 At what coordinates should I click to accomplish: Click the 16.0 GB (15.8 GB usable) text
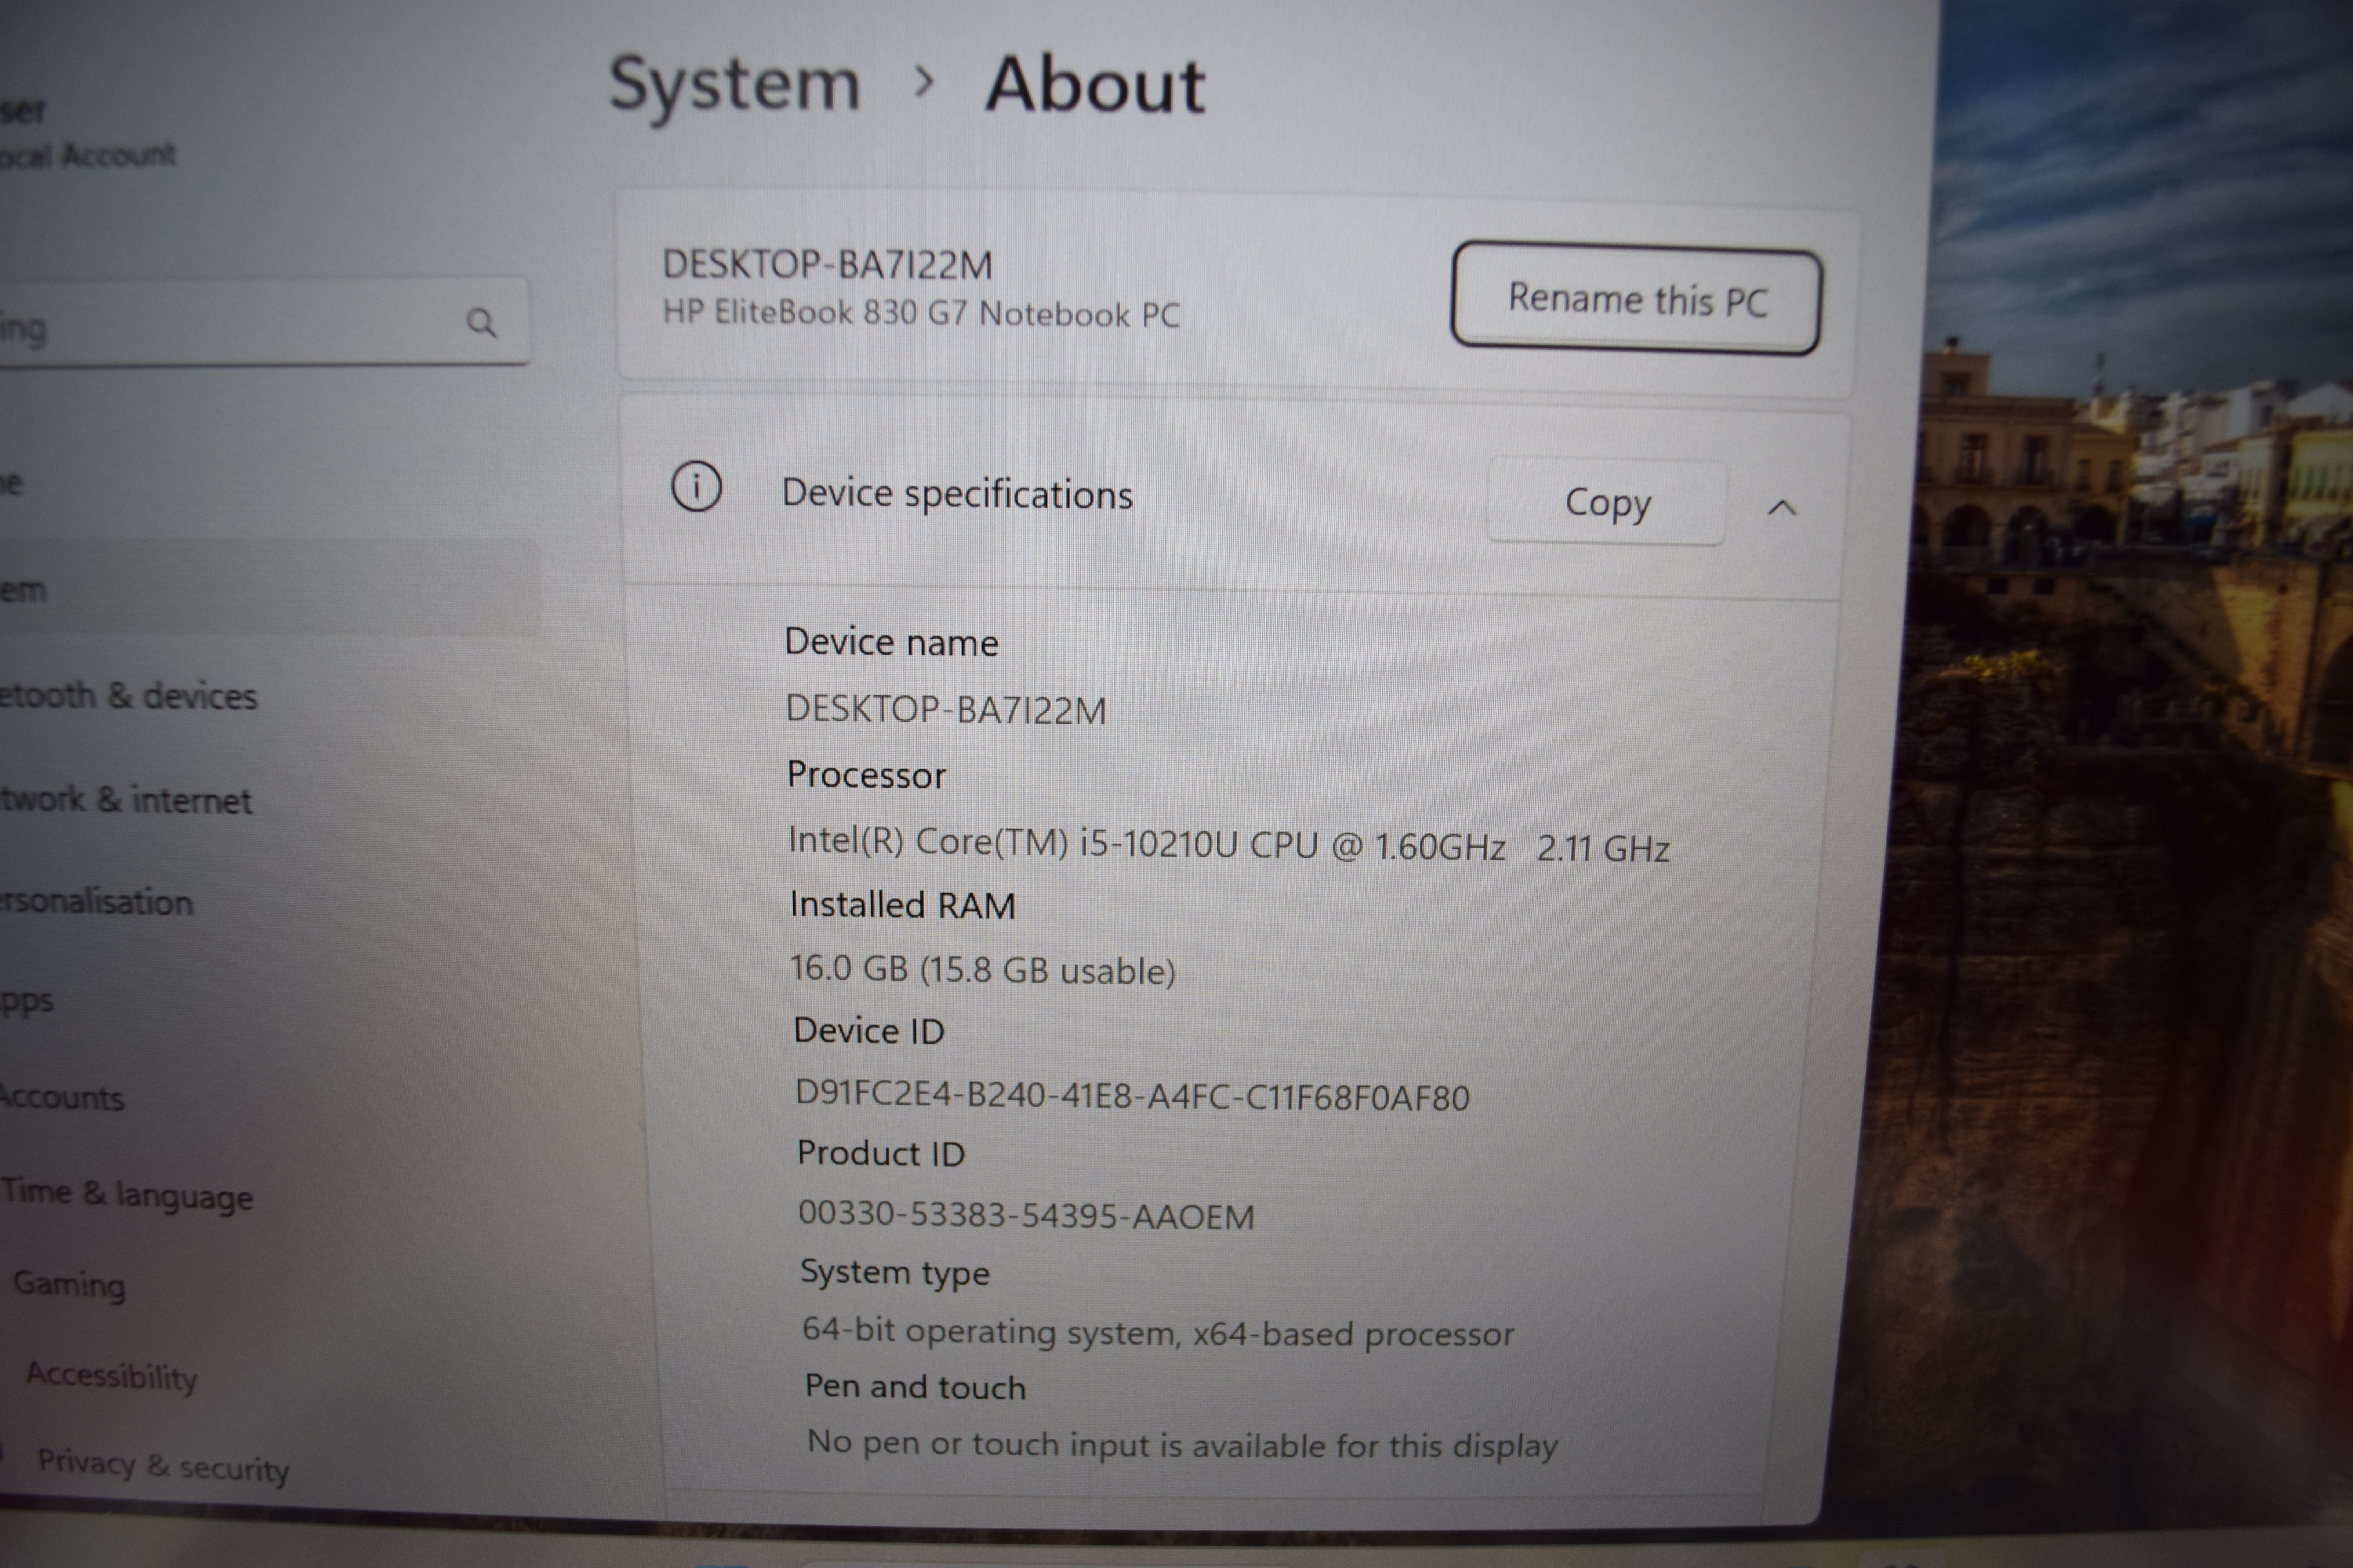point(982,969)
